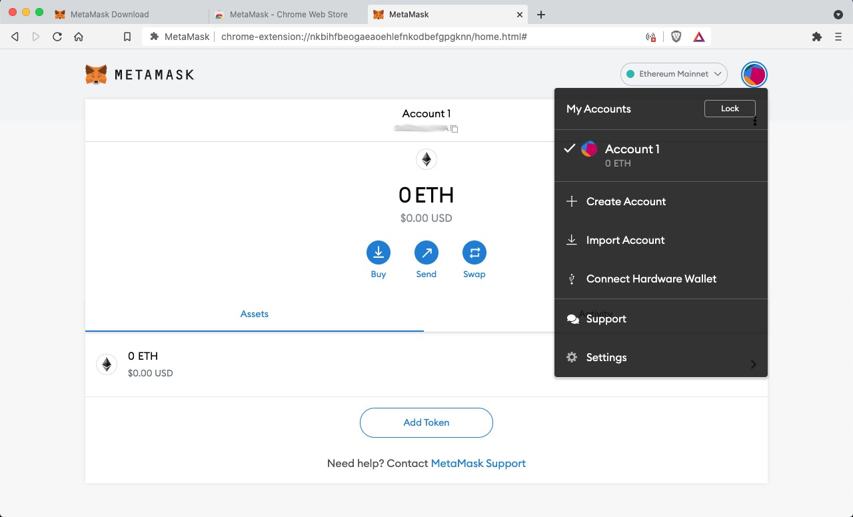Image resolution: width=853 pixels, height=517 pixels.
Task: Click the chat bubbles icon beside Support
Action: click(x=572, y=319)
